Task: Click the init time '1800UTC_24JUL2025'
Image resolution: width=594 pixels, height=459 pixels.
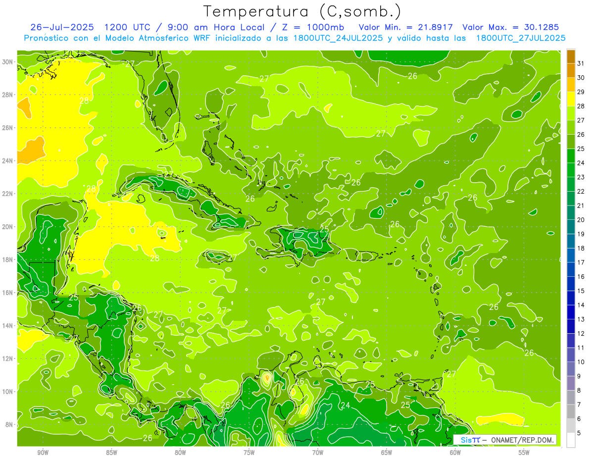Action: pyautogui.click(x=338, y=38)
